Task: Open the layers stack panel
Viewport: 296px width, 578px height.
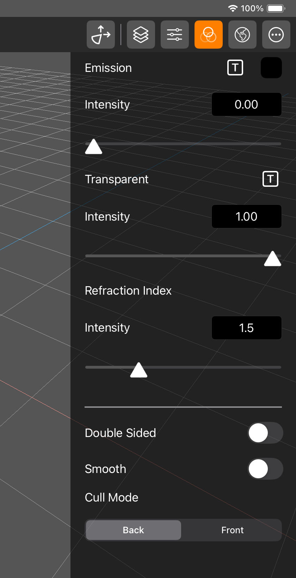Action: coord(141,35)
